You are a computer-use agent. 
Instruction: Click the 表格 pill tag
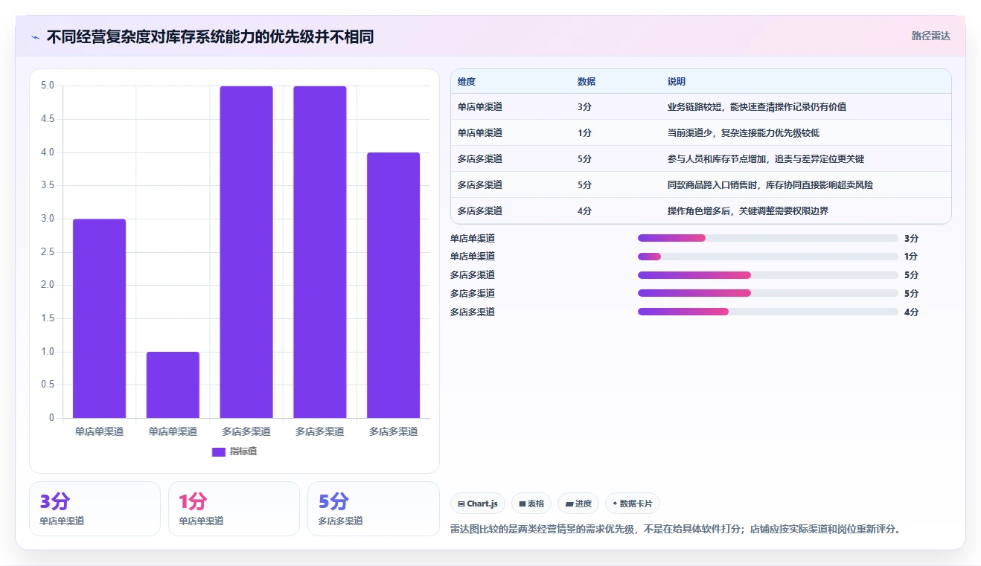tap(531, 504)
